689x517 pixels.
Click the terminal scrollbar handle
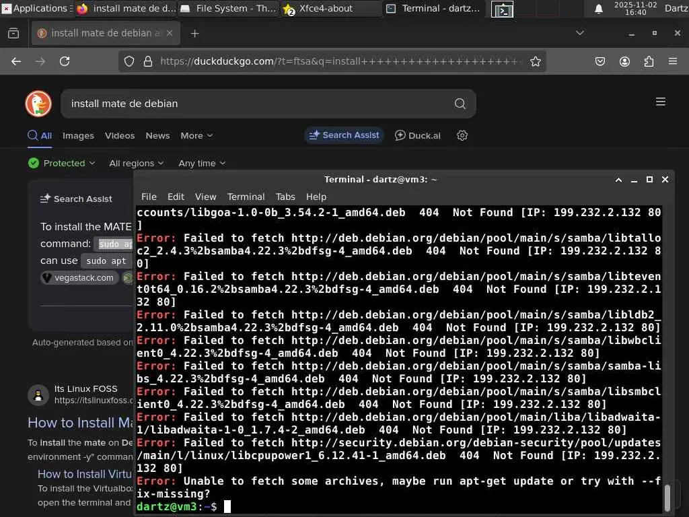tap(667, 497)
